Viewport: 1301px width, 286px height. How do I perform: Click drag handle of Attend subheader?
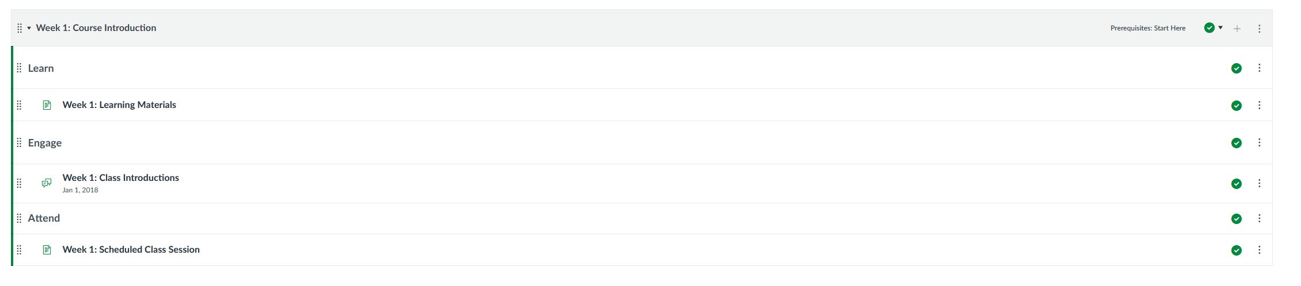19,218
